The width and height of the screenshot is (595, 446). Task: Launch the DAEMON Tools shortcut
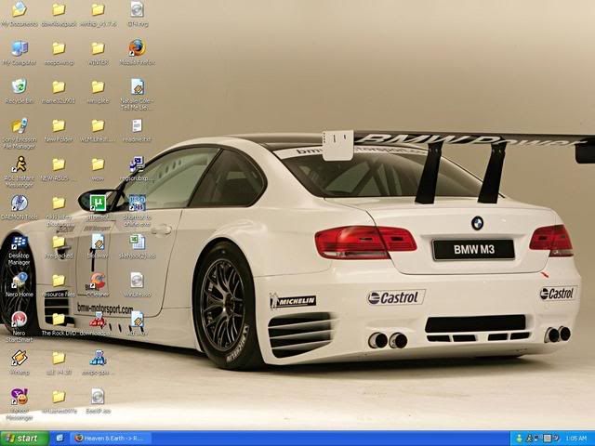(x=20, y=203)
